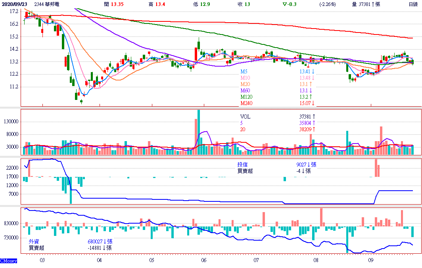Toggle the M60 moving average legend
The width and height of the screenshot is (422, 268).
(246, 90)
